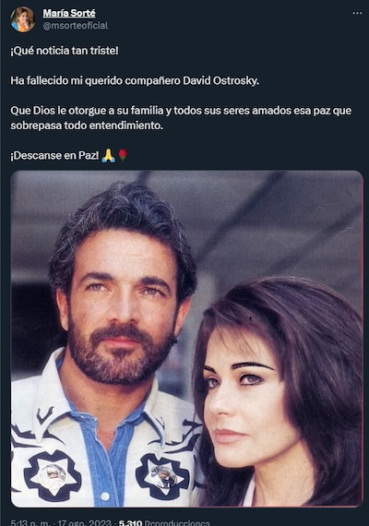This screenshot has width=369, height=526.
Task: Open the 5.310 Reproducciones view count
Action: (164, 522)
